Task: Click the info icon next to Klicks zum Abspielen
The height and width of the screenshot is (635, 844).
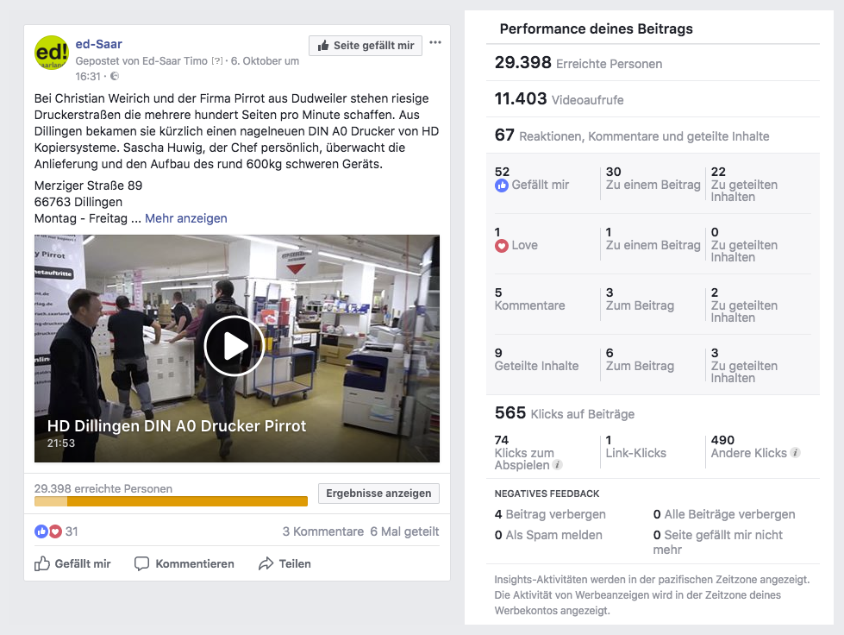Action: [558, 465]
